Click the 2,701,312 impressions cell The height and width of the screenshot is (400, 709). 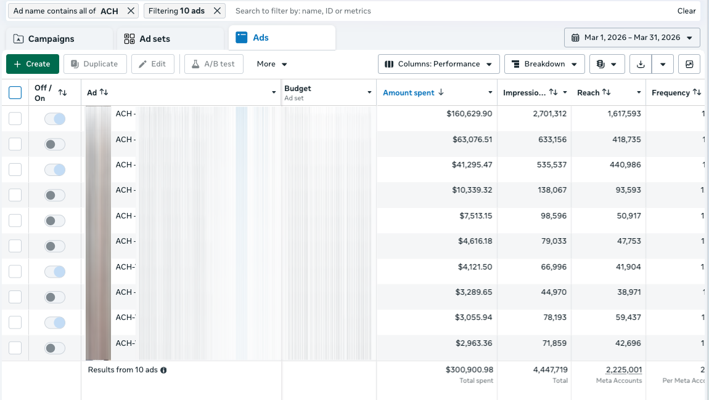[550, 114]
